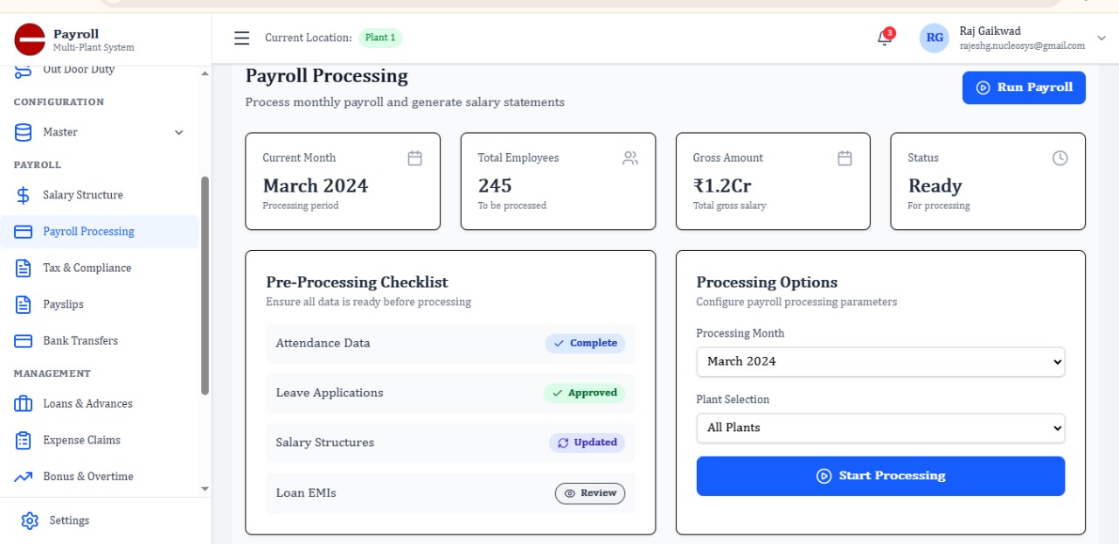Expand the Master menu chevron
1119x544 pixels.
179,132
